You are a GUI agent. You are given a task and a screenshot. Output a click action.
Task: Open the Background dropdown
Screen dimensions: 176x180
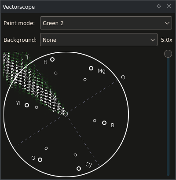[99, 40]
